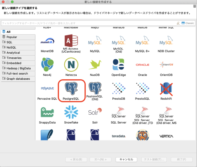Open Full-text search category
This screenshot has width=197, height=167.
[18, 74]
